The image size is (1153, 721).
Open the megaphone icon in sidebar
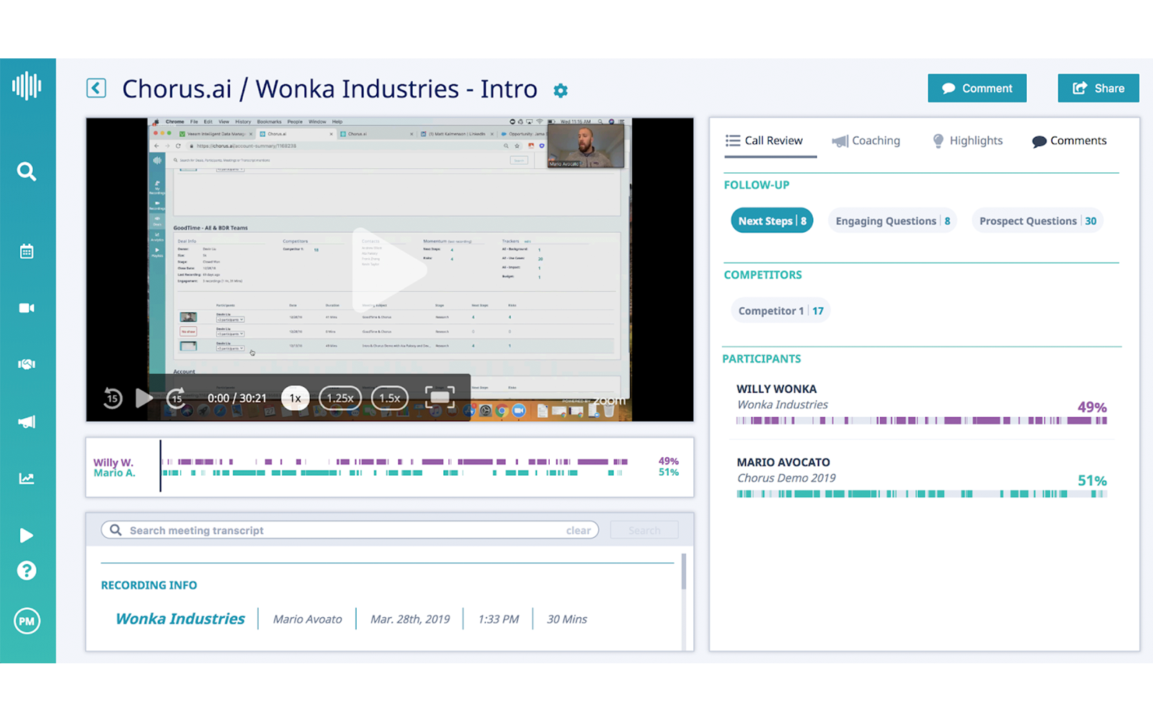pos(27,422)
